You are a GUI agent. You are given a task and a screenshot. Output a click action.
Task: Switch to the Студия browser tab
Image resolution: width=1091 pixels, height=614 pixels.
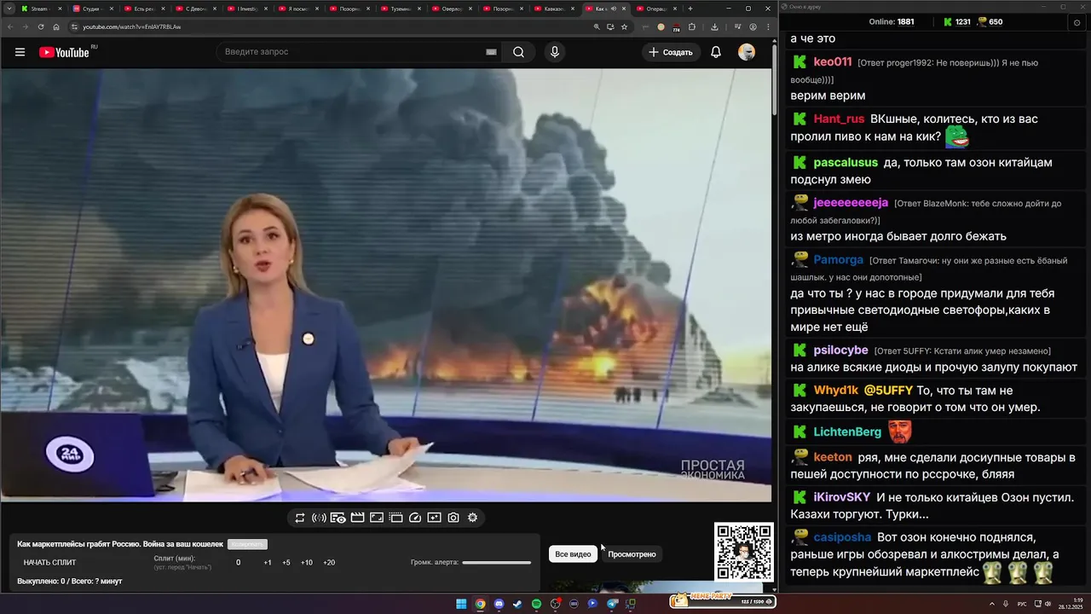click(92, 9)
